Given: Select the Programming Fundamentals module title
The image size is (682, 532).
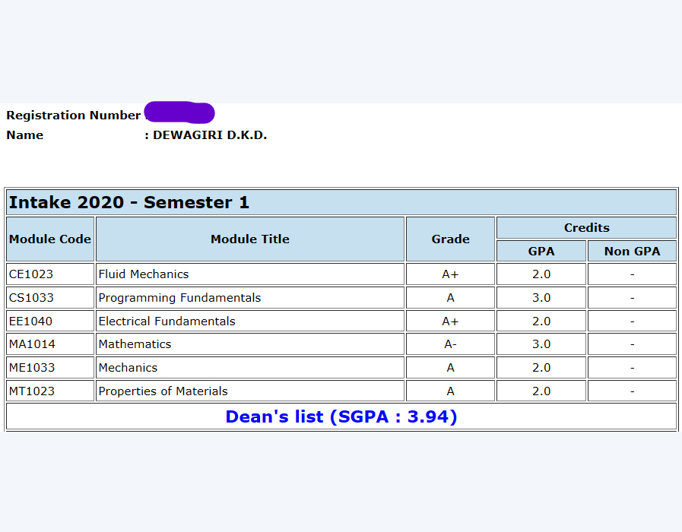Looking at the screenshot, I should coord(179,297).
